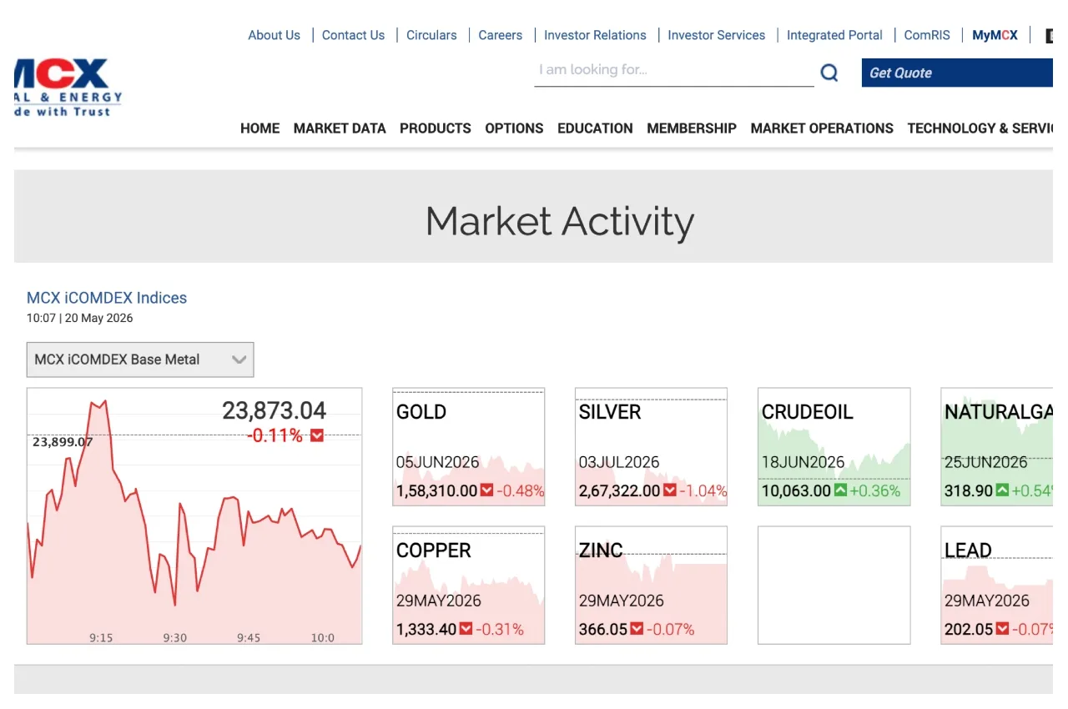1068x709 pixels.
Task: Open the MyMCX link
Action: tap(995, 35)
